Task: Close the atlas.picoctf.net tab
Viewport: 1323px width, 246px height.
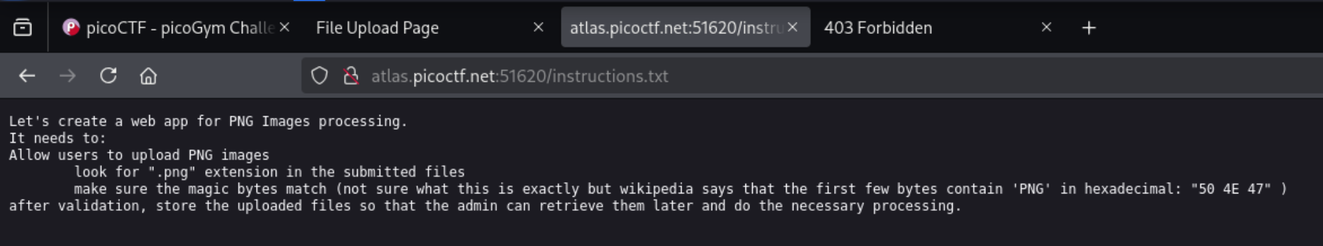Action: coord(793,27)
